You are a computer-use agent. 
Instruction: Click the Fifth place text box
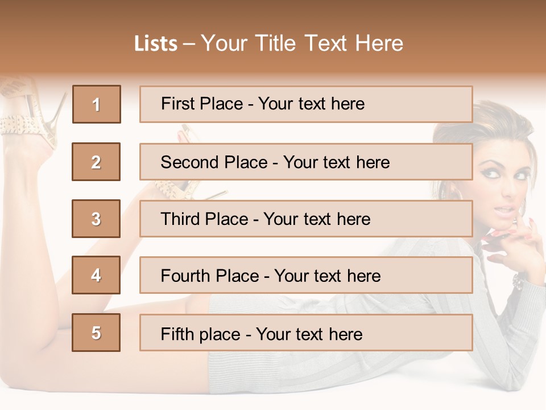coord(306,333)
